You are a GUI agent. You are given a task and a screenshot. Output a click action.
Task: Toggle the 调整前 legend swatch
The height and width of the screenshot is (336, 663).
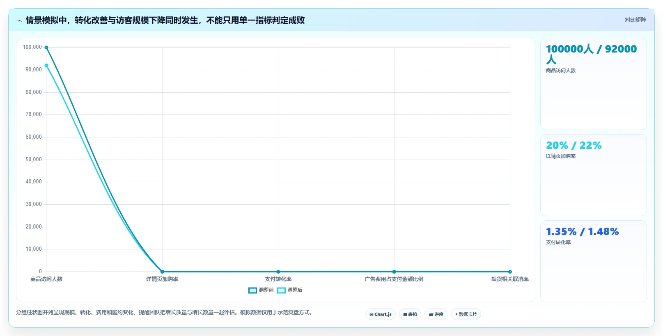coord(252,290)
